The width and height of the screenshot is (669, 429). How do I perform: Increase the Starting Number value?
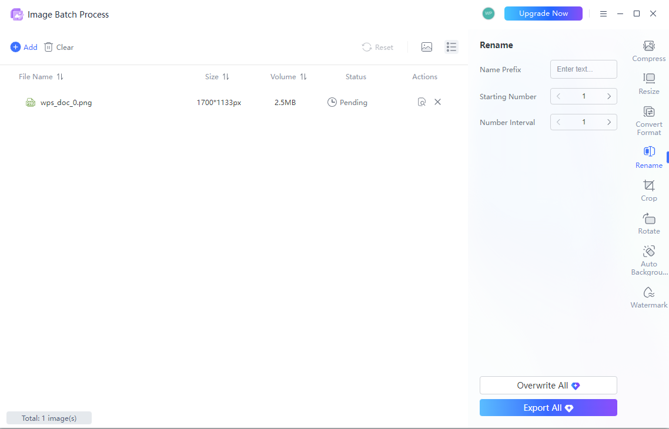click(609, 96)
